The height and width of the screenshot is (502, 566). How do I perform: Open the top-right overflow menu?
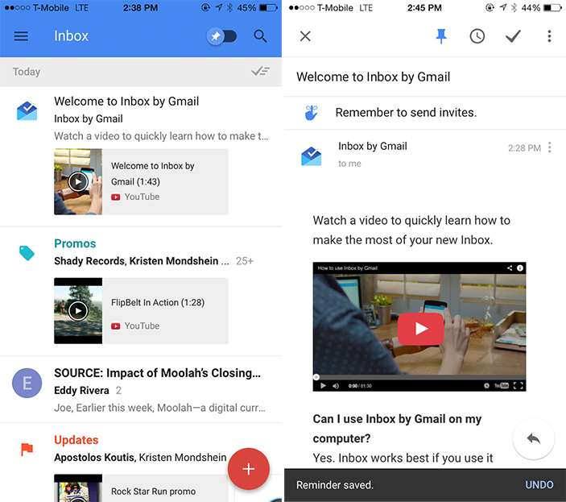pos(549,36)
